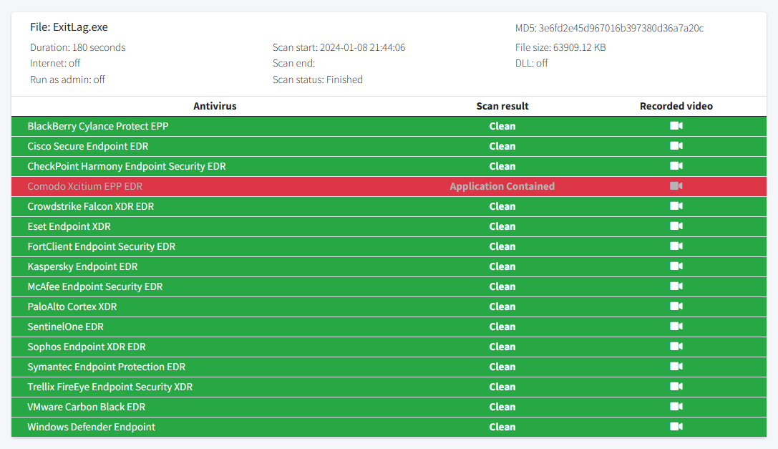Viewport: 778px width, 449px height.
Task: Open PaloAlto Cortex XDR recorded video
Action: click(x=676, y=306)
